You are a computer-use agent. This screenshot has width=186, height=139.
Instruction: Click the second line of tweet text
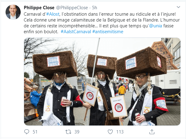click(102, 20)
